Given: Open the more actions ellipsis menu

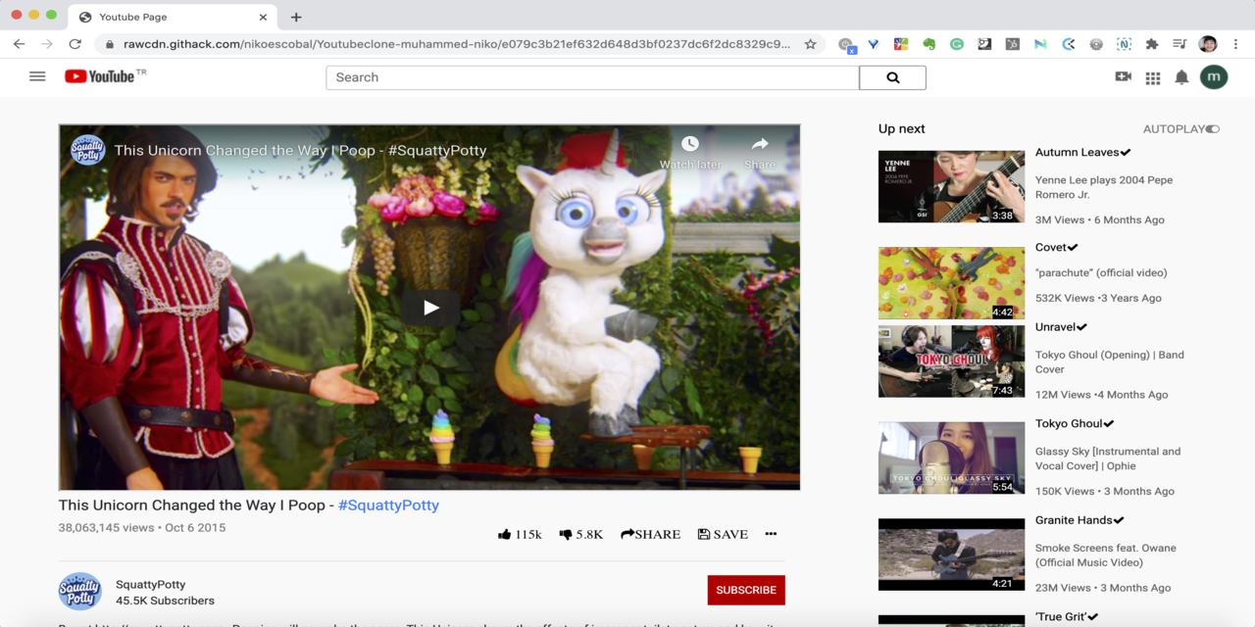Looking at the screenshot, I should pos(771,534).
